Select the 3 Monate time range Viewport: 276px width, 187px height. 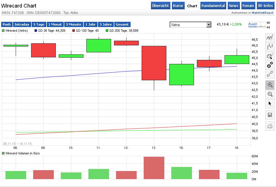tap(74, 24)
